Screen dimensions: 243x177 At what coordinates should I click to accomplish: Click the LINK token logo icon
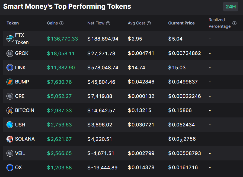coord(10,68)
